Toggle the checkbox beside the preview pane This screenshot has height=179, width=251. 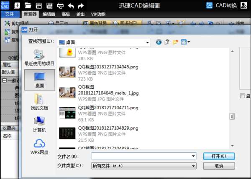coord(243,96)
